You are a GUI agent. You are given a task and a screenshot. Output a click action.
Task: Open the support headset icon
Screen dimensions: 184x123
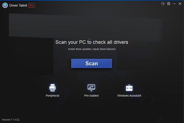click(x=163, y=4)
